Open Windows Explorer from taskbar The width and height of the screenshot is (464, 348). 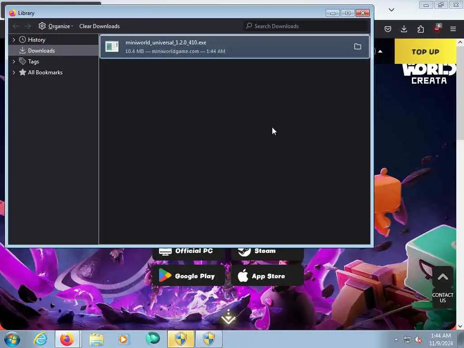pos(97,339)
